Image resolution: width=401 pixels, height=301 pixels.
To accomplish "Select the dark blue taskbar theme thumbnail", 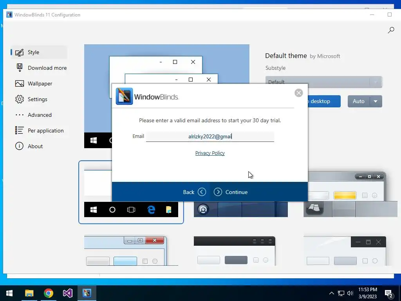I will tap(241, 209).
